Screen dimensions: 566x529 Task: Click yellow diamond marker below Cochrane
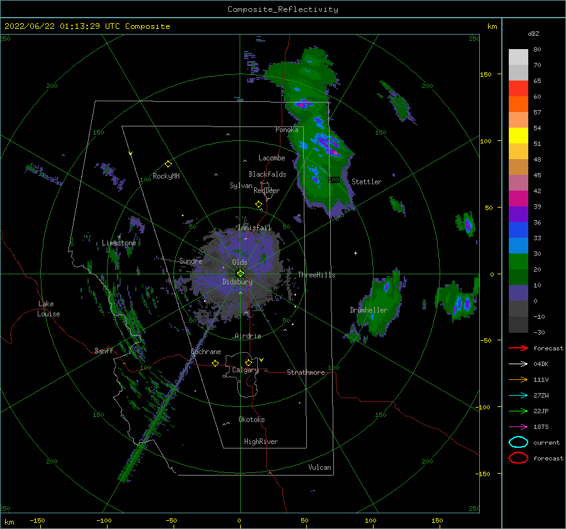pyautogui.click(x=215, y=364)
